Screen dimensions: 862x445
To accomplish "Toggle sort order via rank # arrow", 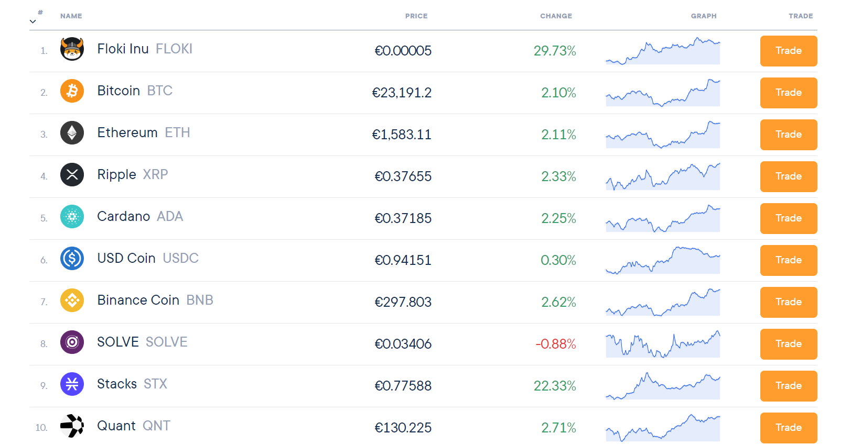I will pyautogui.click(x=33, y=21).
